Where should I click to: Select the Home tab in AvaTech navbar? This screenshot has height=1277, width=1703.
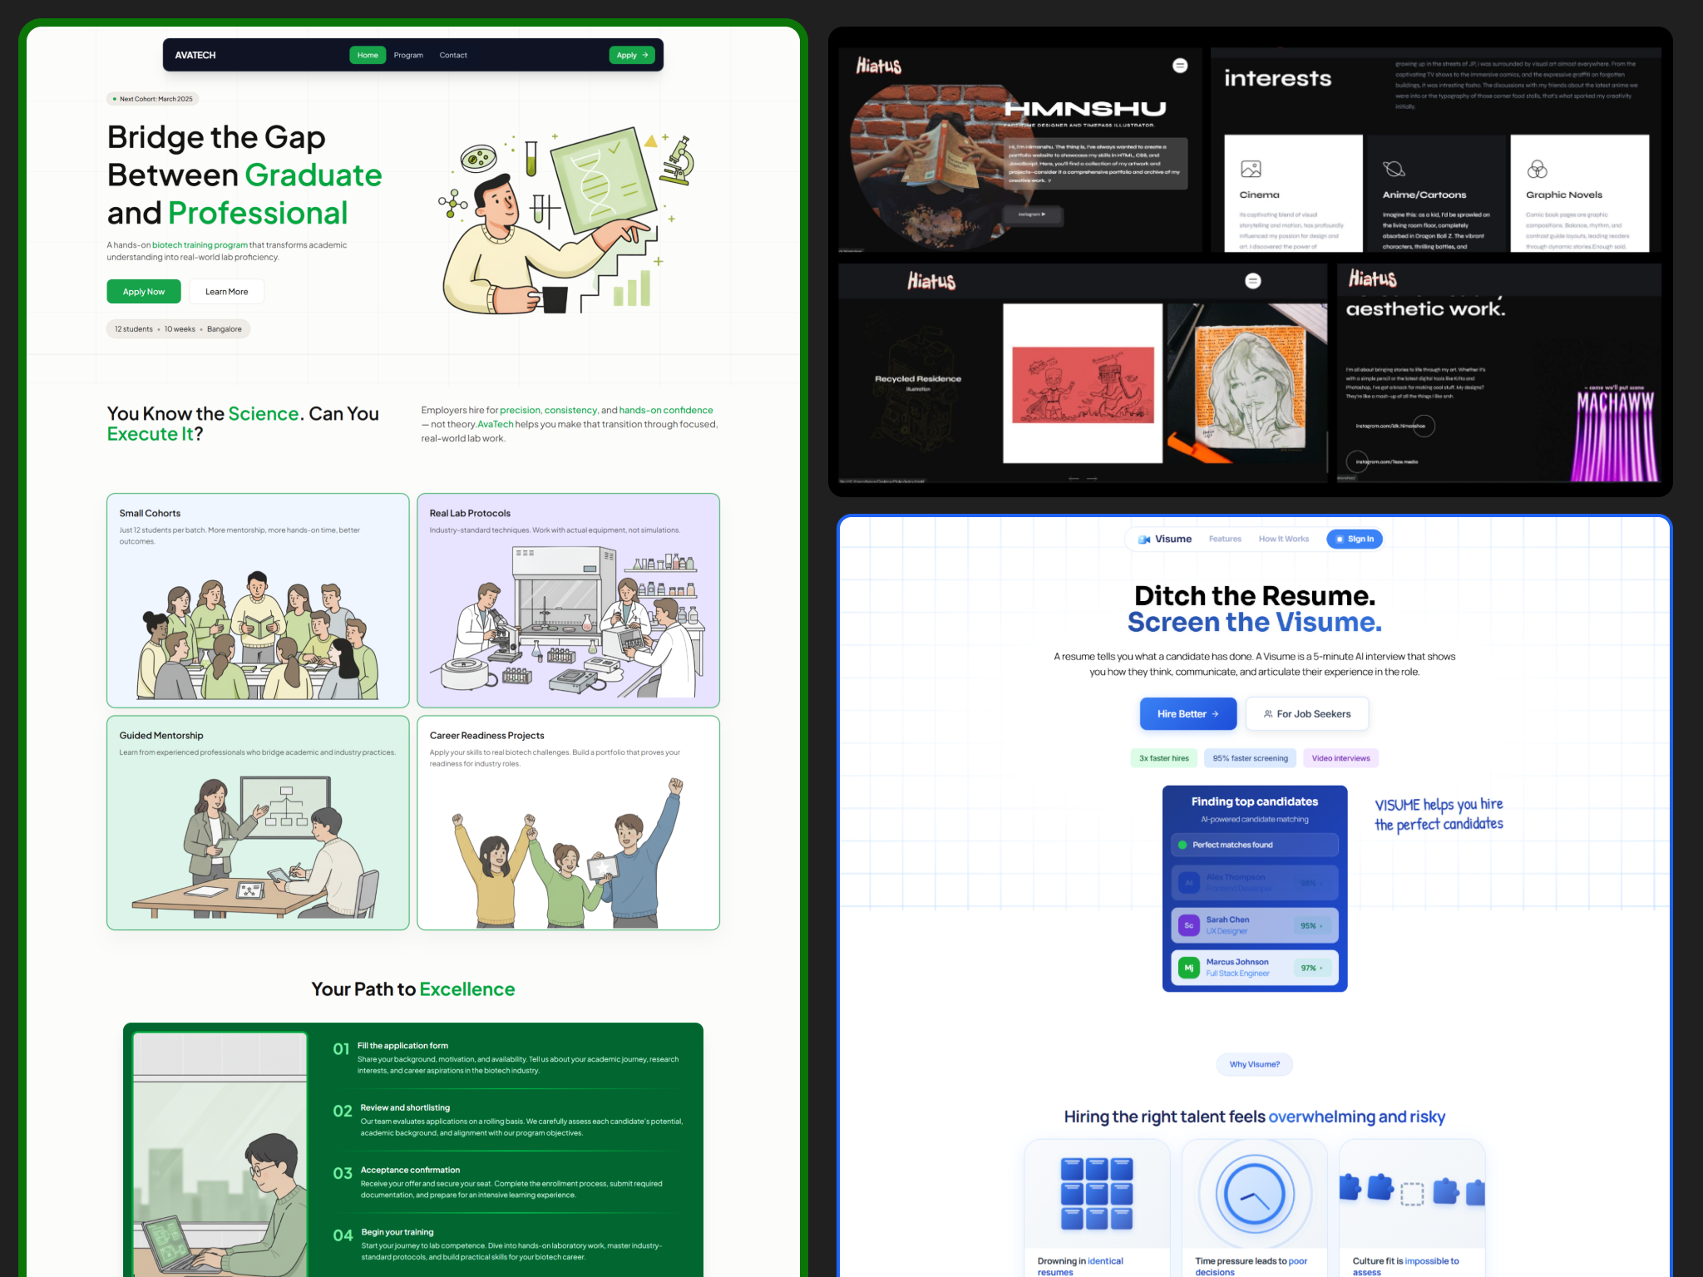[368, 55]
